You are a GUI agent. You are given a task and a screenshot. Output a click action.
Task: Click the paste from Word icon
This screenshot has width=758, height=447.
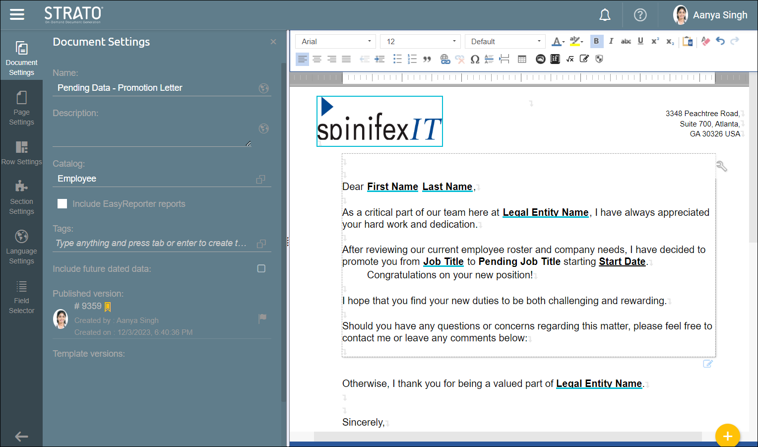tap(688, 41)
